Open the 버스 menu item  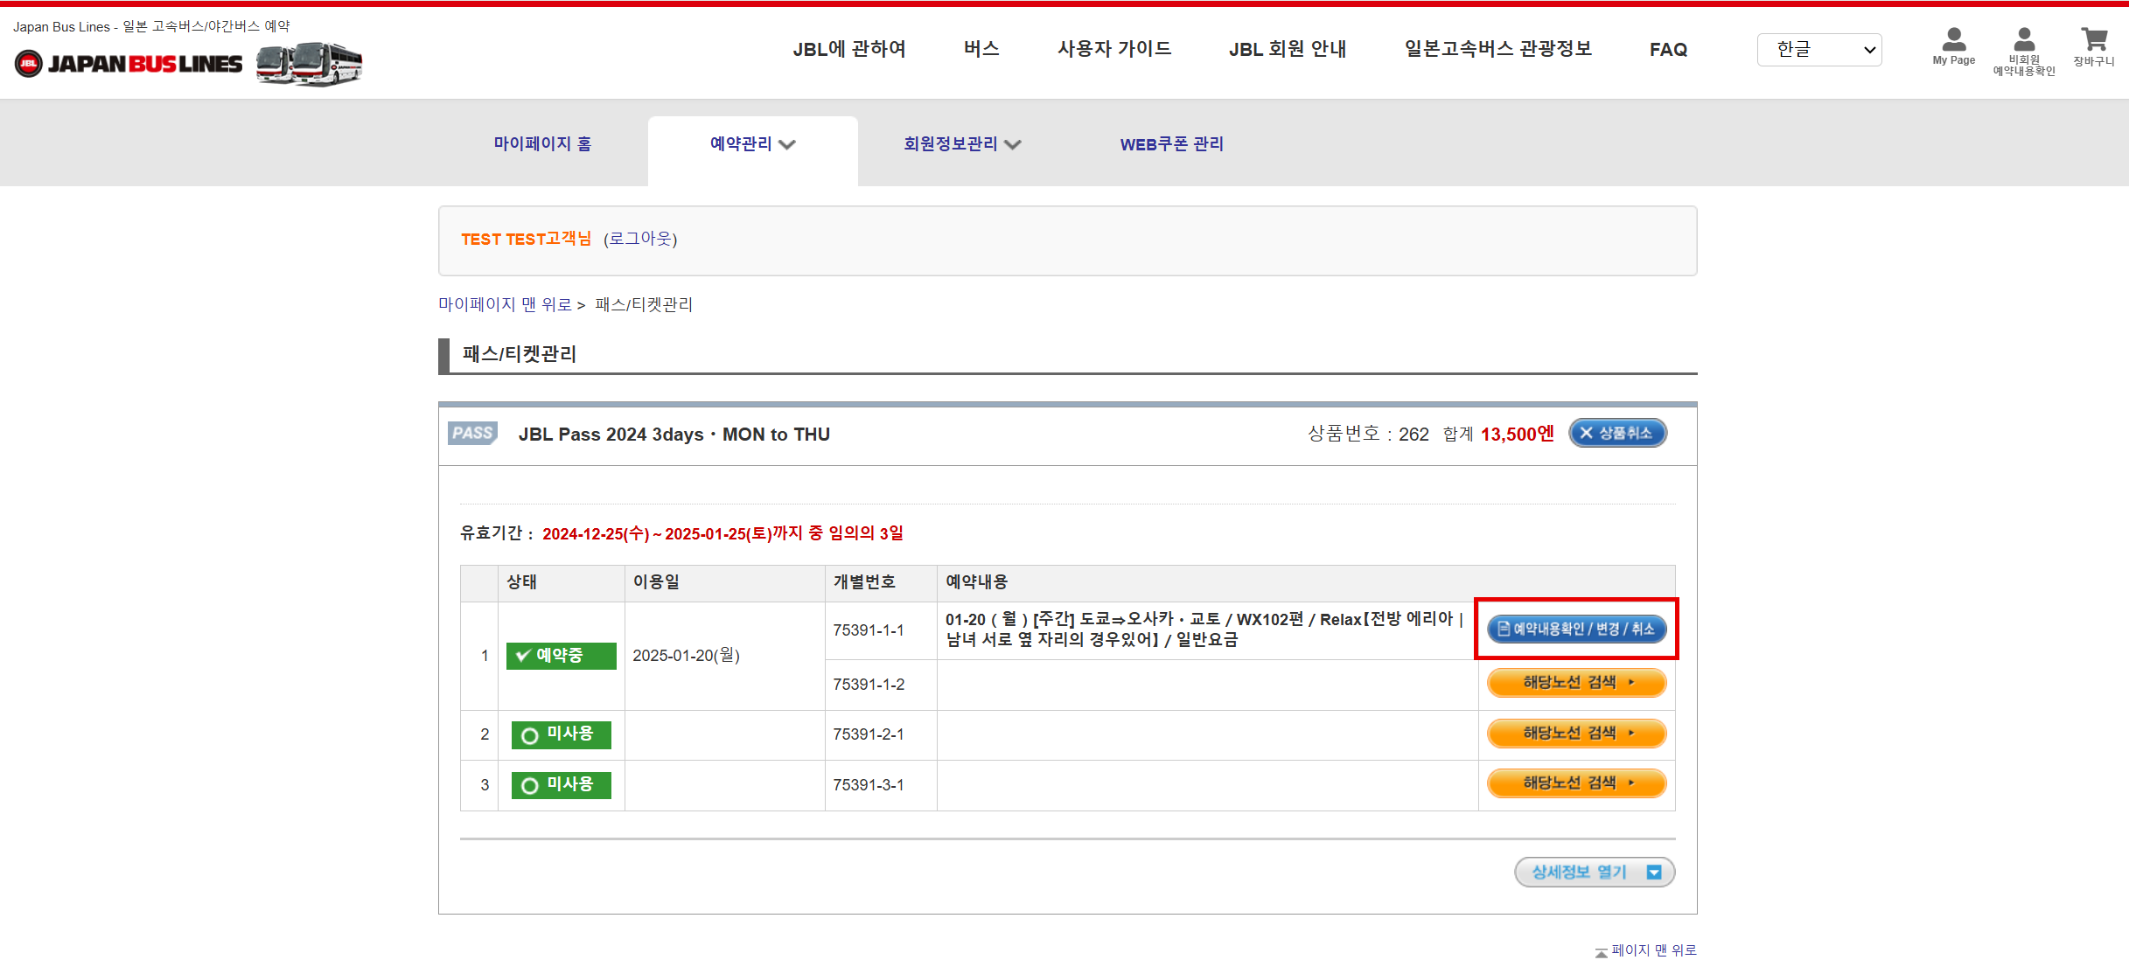981,50
